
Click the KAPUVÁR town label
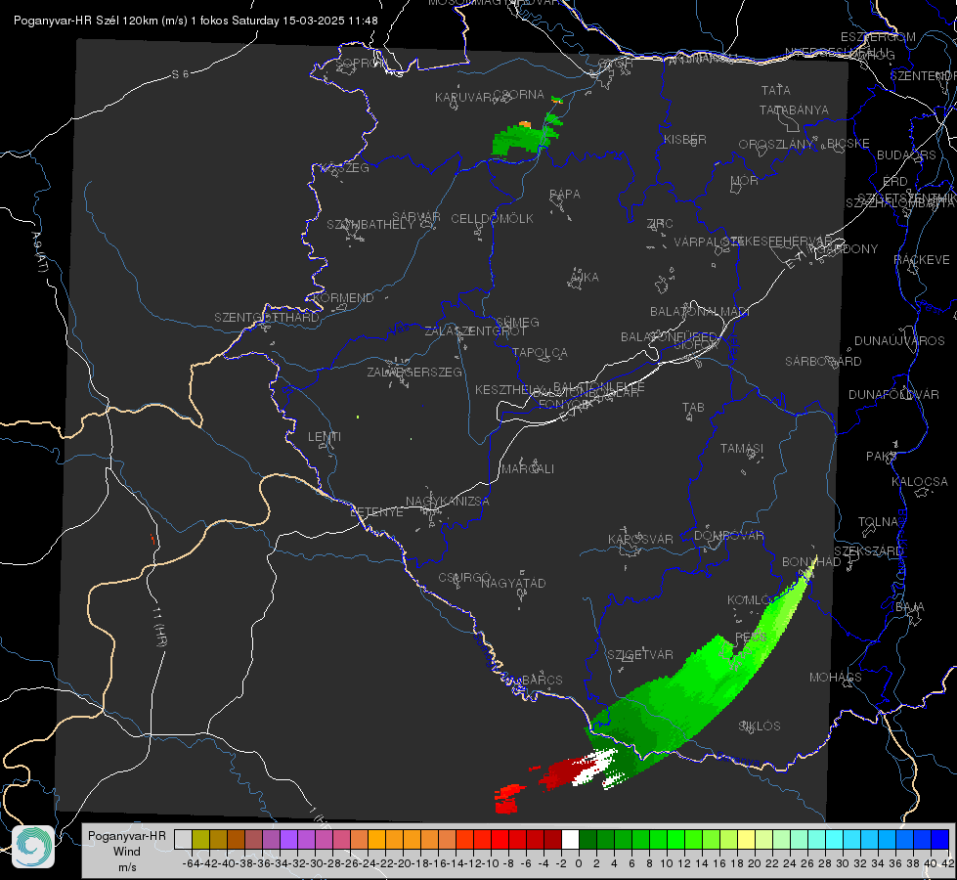click(463, 98)
